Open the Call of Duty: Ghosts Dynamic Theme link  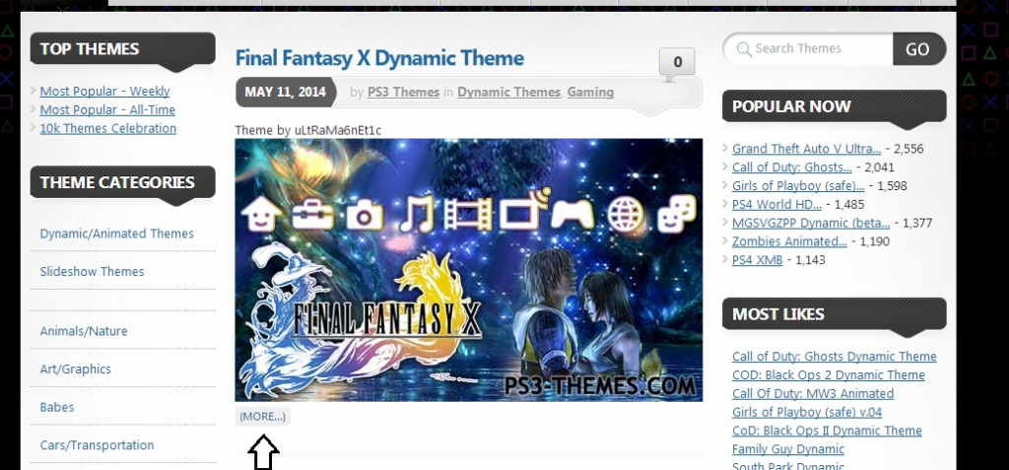tap(834, 357)
